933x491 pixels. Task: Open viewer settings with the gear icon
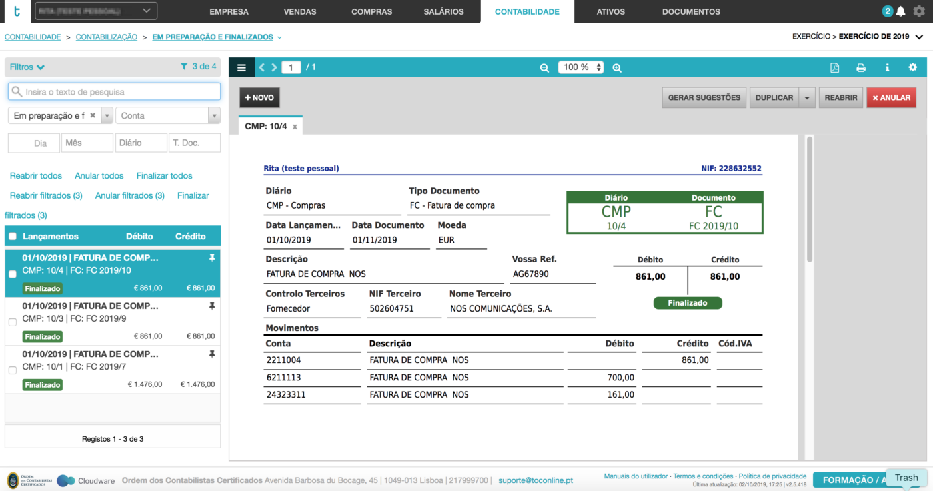tap(913, 67)
